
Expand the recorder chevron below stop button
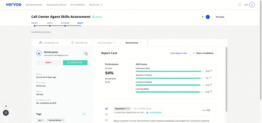point(6,119)
